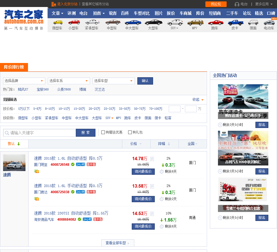Viewport: 277px width, 252px height.
Task: Open price detail icon beside 14.53万
Action: coord(152,214)
